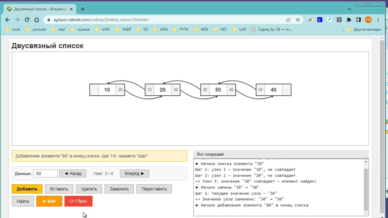This screenshot has height=218, width=388.
Task: Open the youtube bookmark folder
Action: coord(36,29)
